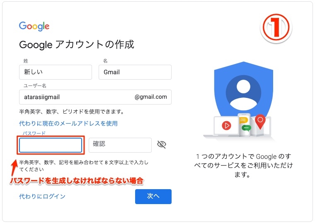Toggle password visibility with the crossed-eye icon
The image size is (315, 224).
[162, 144]
